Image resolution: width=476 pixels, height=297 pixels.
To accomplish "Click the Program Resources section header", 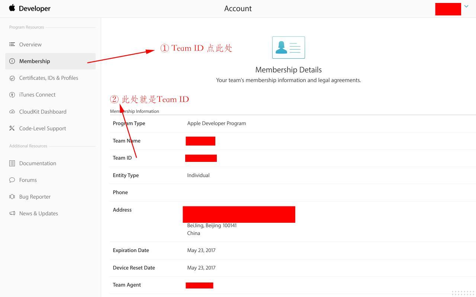I will click(27, 27).
